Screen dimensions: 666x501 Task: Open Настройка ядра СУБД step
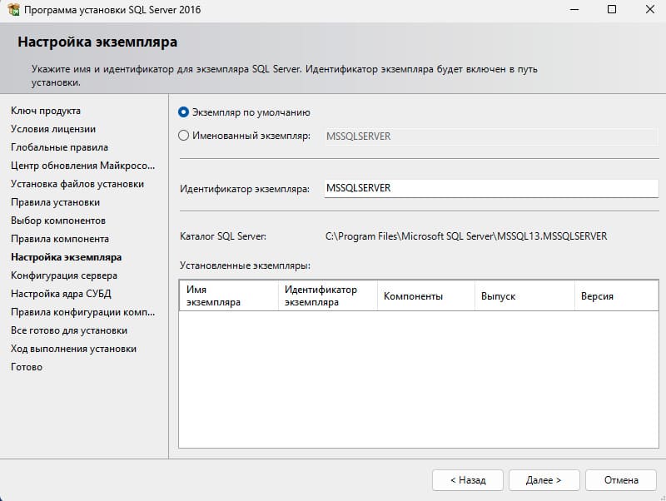[x=61, y=294]
